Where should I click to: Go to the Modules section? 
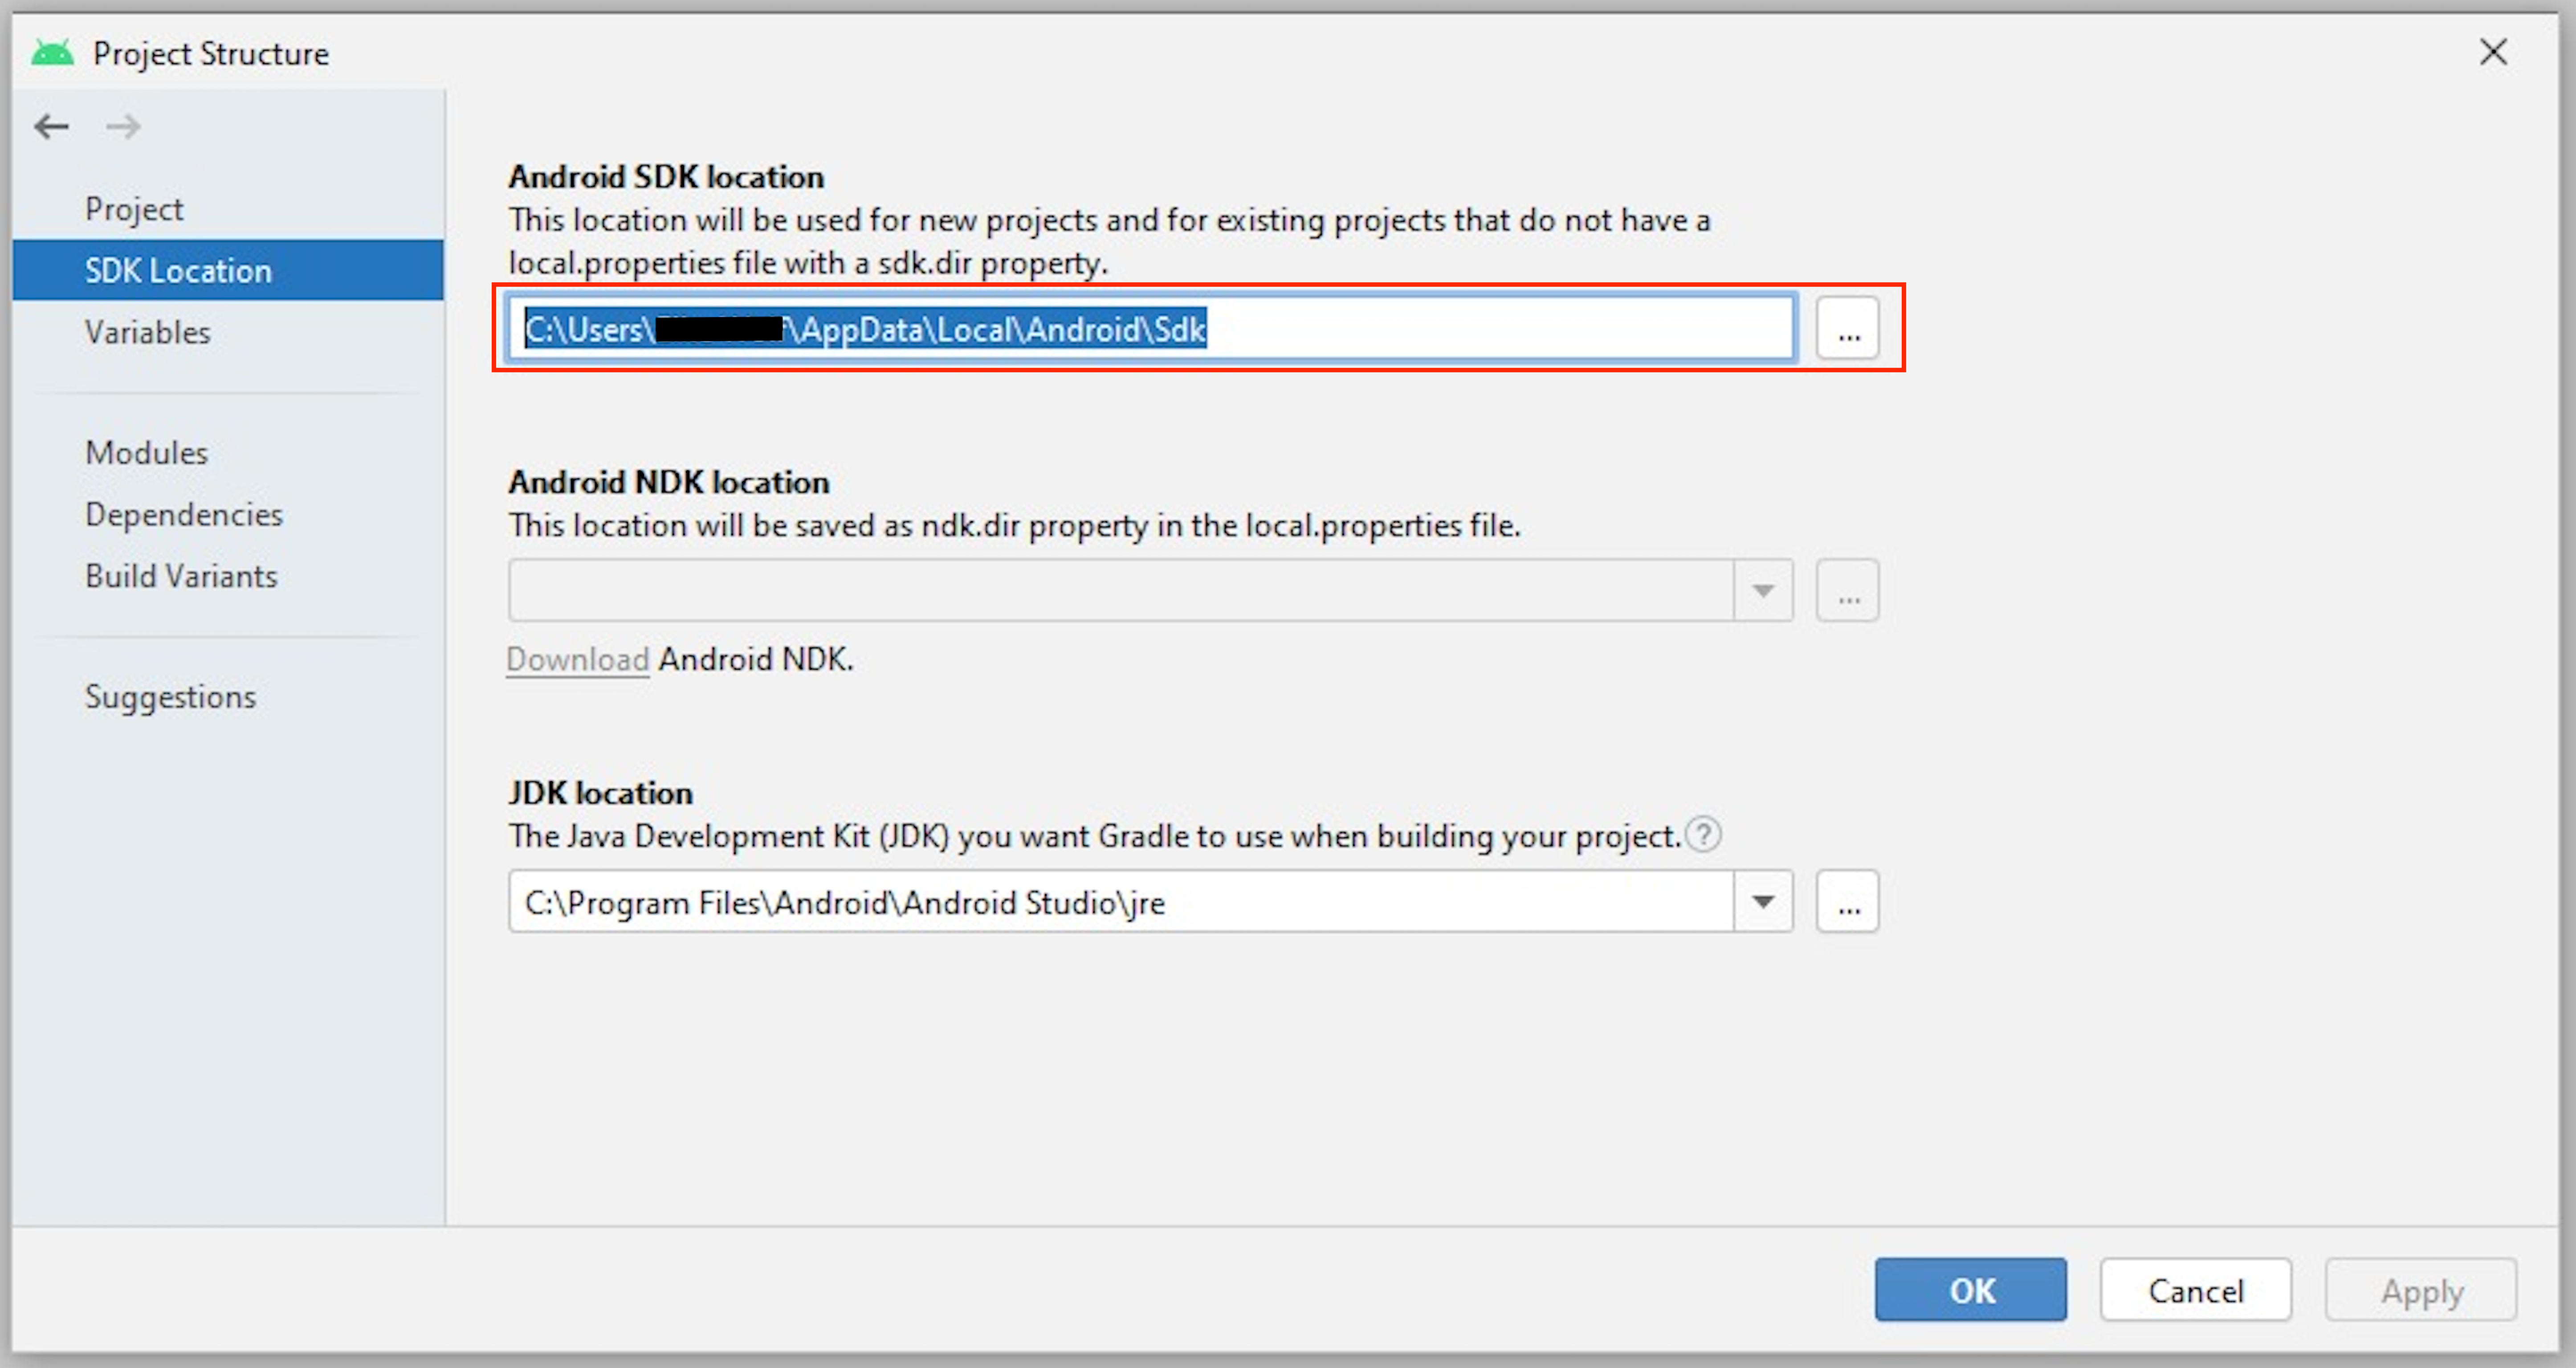coord(147,453)
